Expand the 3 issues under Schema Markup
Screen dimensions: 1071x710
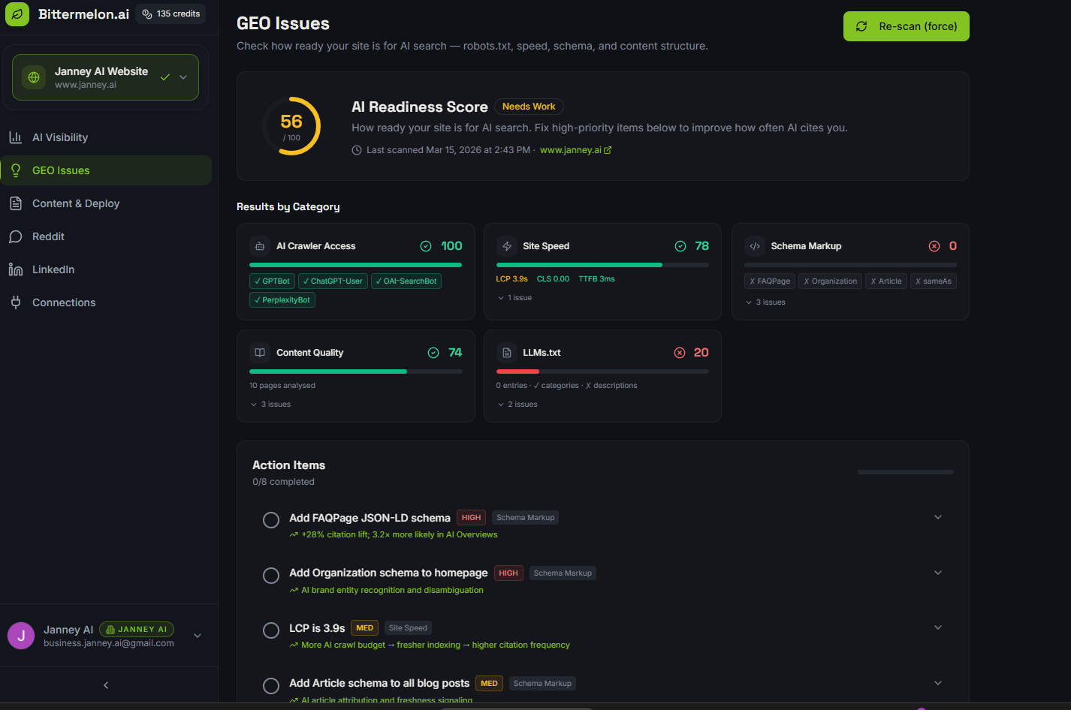click(765, 302)
